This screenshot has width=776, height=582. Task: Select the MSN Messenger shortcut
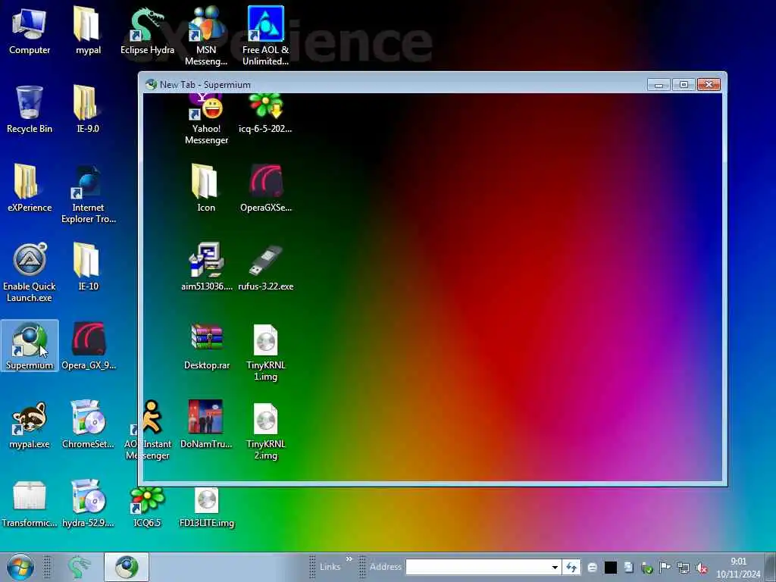point(206,36)
